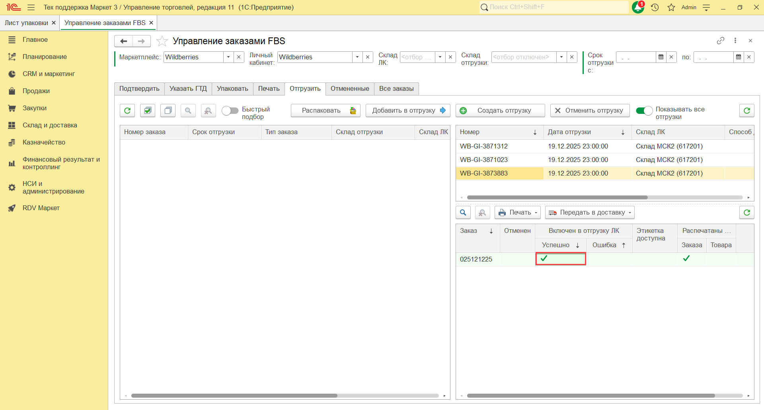Screen dimensions: 764x410
Task: Open notifications bell icon
Action: [x=638, y=7]
